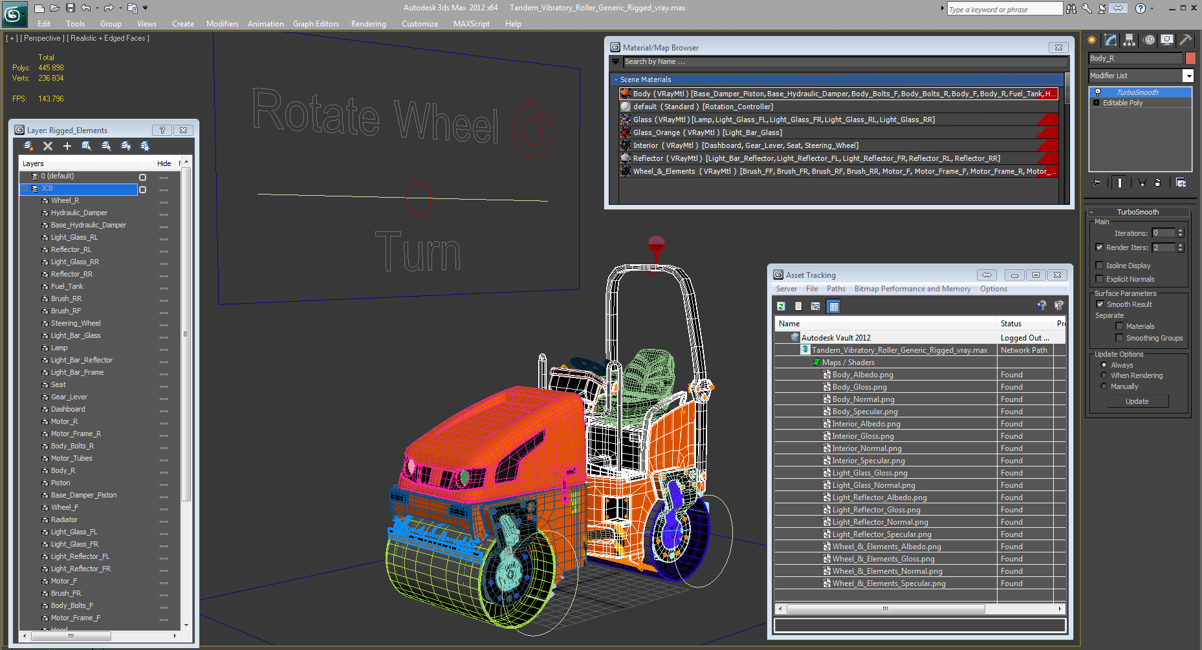Collapse the Scene Materials group
Viewport: 1202px width, 650px height.
click(x=616, y=79)
